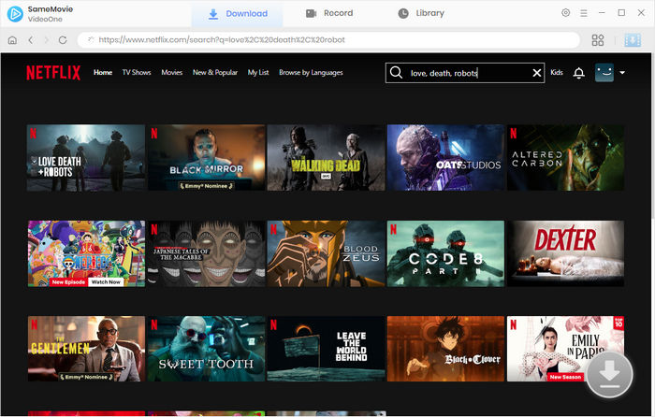Viewport: 655px width, 417px height.
Task: Open One Piece thumbnail
Action: (86, 253)
